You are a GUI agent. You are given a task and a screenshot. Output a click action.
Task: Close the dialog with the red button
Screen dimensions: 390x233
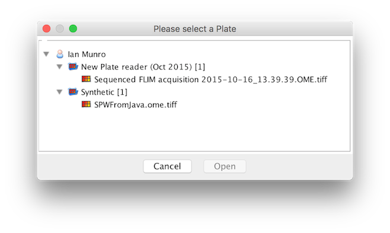(46, 28)
